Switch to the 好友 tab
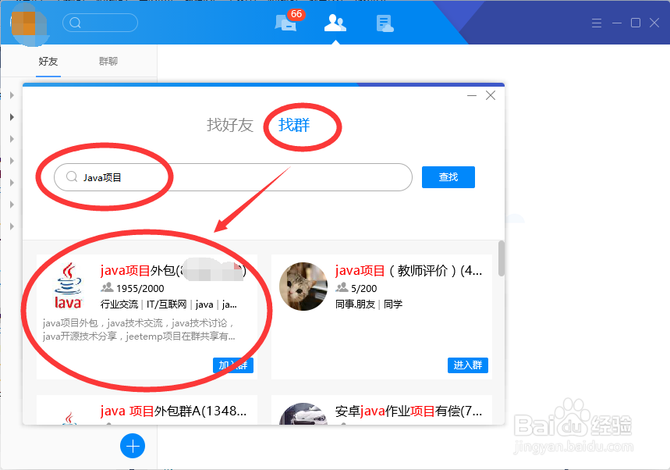 pyautogui.click(x=48, y=61)
